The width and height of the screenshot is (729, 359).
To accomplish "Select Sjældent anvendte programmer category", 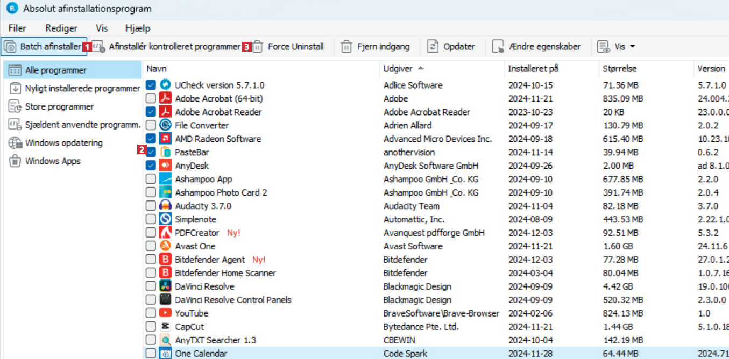I will (72, 125).
